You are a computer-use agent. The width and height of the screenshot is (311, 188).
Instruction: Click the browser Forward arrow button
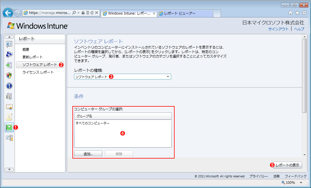pyautogui.click(x=18, y=13)
